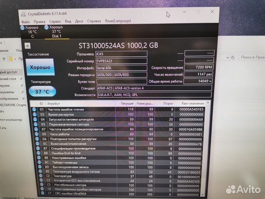Click the Raw-значения column header
The image size is (265, 199).
(x=192, y=103)
